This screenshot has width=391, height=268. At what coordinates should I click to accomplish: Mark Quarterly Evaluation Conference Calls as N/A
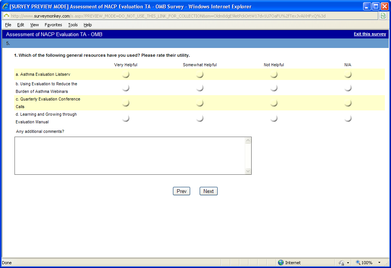(348, 103)
